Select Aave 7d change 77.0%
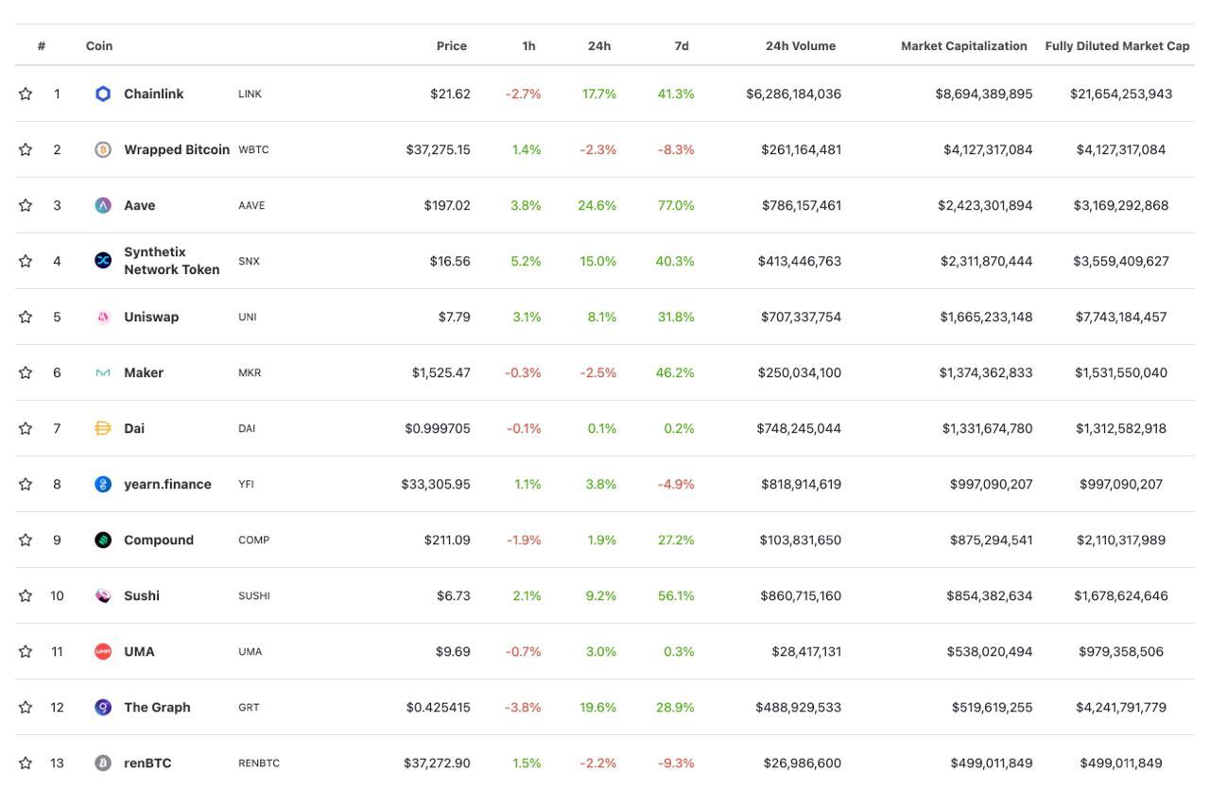Viewport: 1210px width, 790px height. pyautogui.click(x=676, y=205)
